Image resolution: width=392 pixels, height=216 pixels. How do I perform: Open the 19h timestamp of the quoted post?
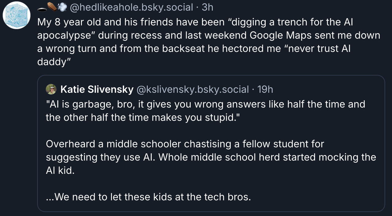pyautogui.click(x=265, y=89)
